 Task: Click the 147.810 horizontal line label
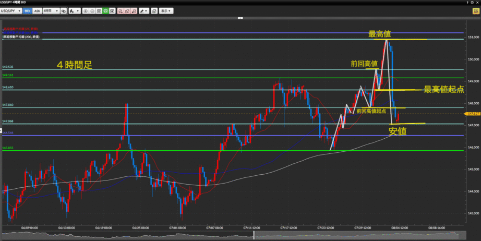pos(8,105)
